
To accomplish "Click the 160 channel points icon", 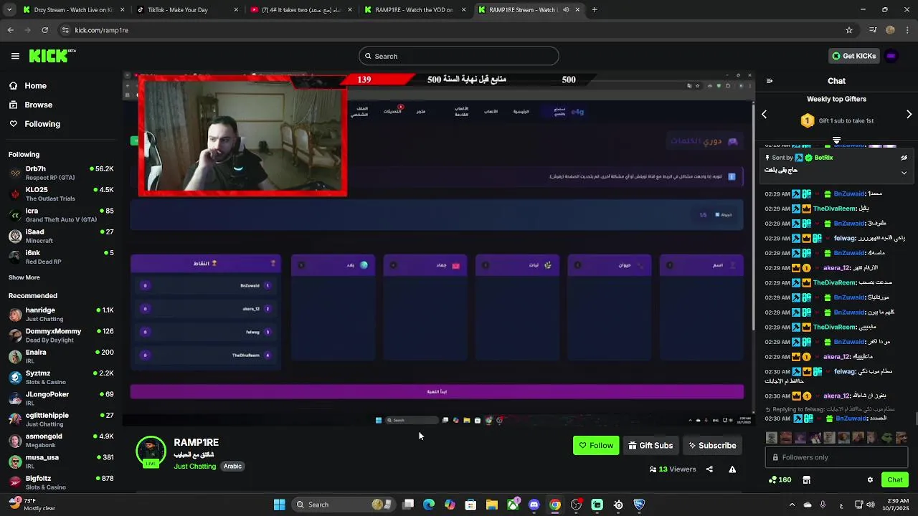I will click(780, 479).
